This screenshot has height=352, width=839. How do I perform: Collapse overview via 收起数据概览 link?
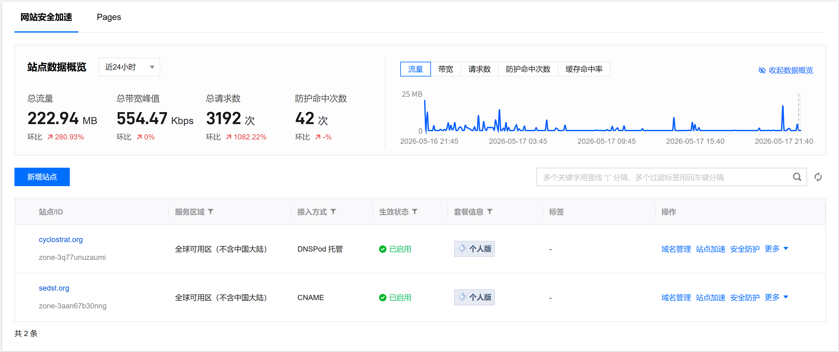(x=785, y=70)
